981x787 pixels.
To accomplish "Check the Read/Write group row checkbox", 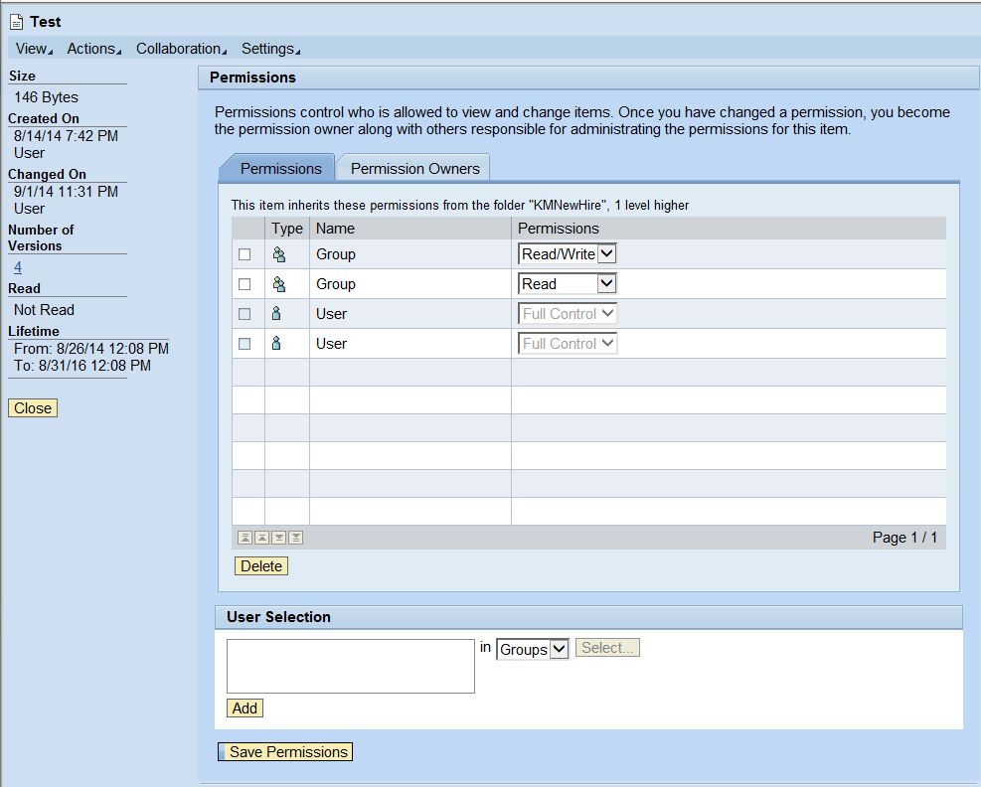I will pyautogui.click(x=245, y=254).
